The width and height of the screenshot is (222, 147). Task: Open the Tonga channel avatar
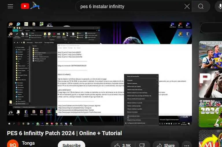pyautogui.click(x=13, y=144)
